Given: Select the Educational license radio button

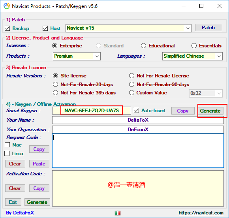Looking at the screenshot, I should pyautogui.click(x=143, y=46).
